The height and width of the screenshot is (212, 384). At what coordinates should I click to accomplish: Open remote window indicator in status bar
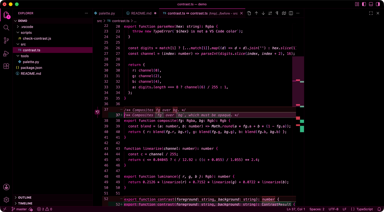click(x=5, y=209)
